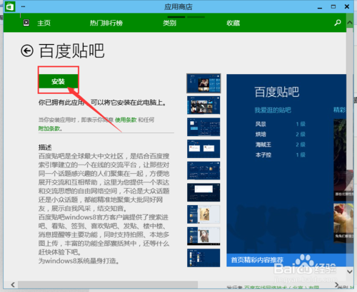Click 我爱逛的贴吧 heading in preview

click(273, 110)
